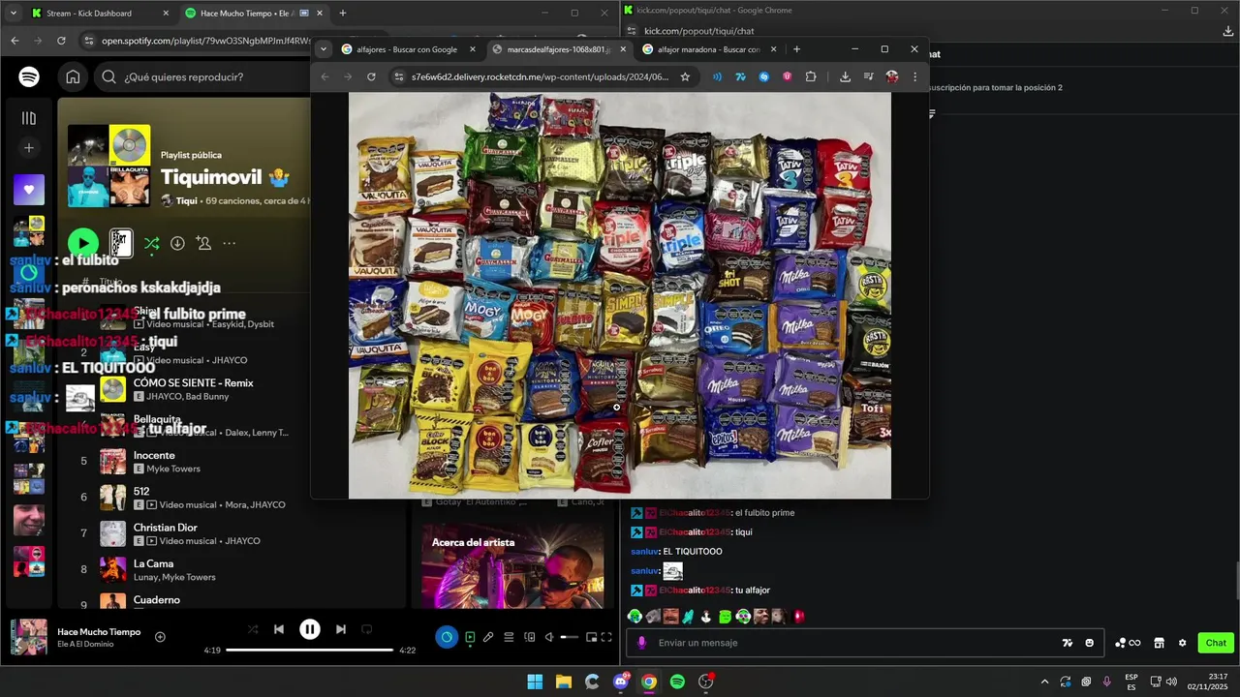The height and width of the screenshot is (697, 1240).
Task: Click the Spotify logo
Action: point(29,77)
